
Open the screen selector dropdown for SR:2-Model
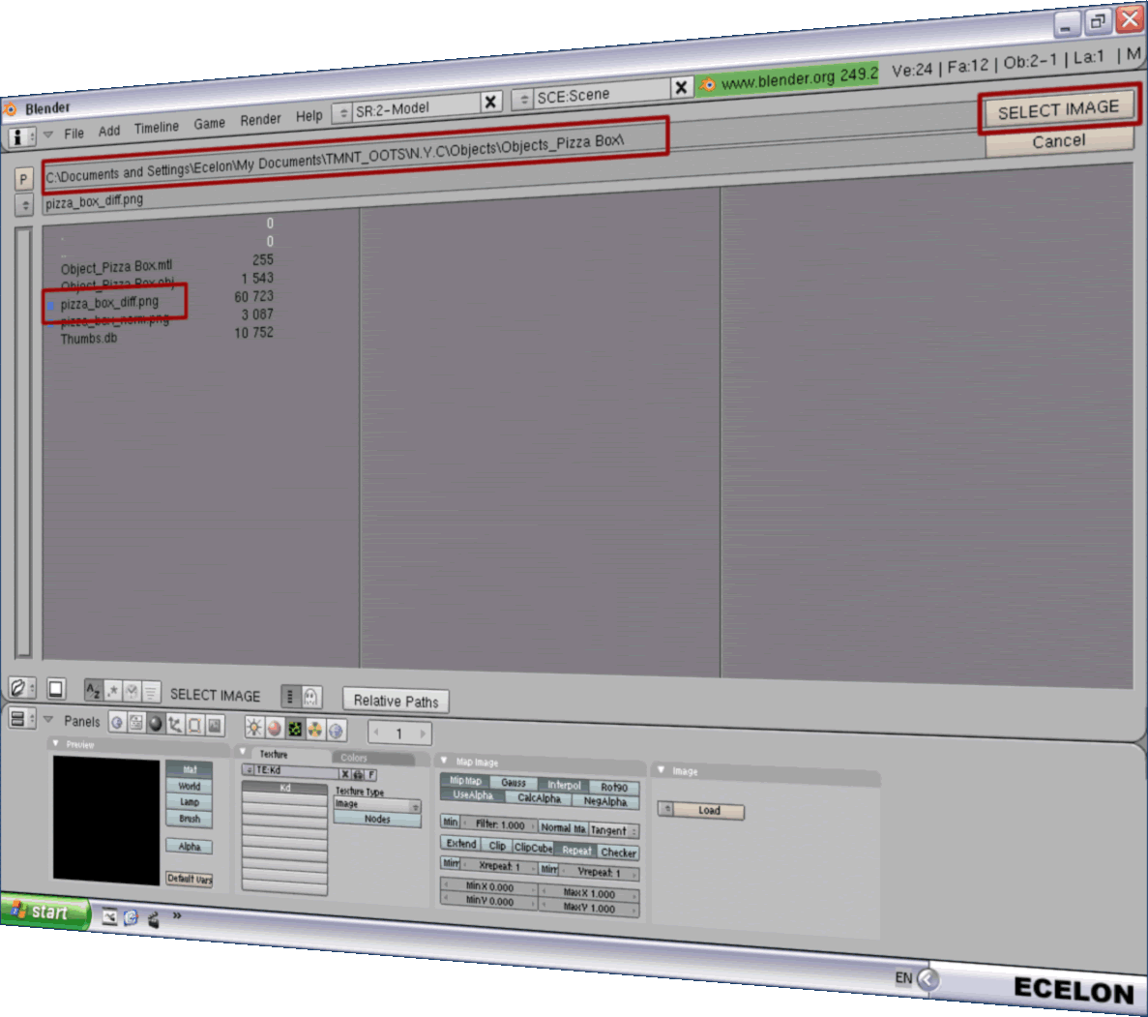click(342, 113)
